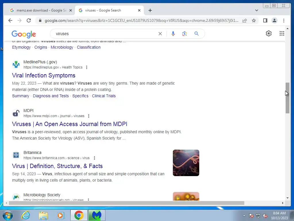The height and width of the screenshot is (221, 294).
Task: Click the Britannica breadcrumb URL text
Action: click(x=57, y=158)
